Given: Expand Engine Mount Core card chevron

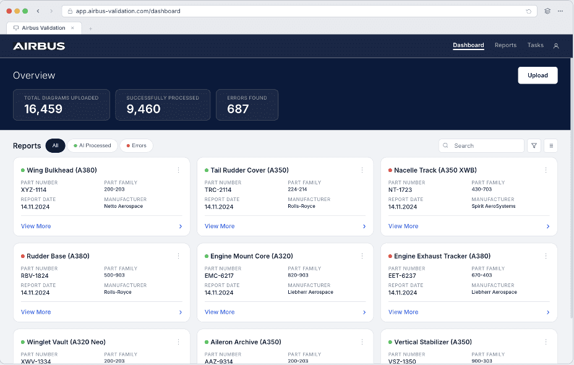Looking at the screenshot, I should click(x=364, y=312).
